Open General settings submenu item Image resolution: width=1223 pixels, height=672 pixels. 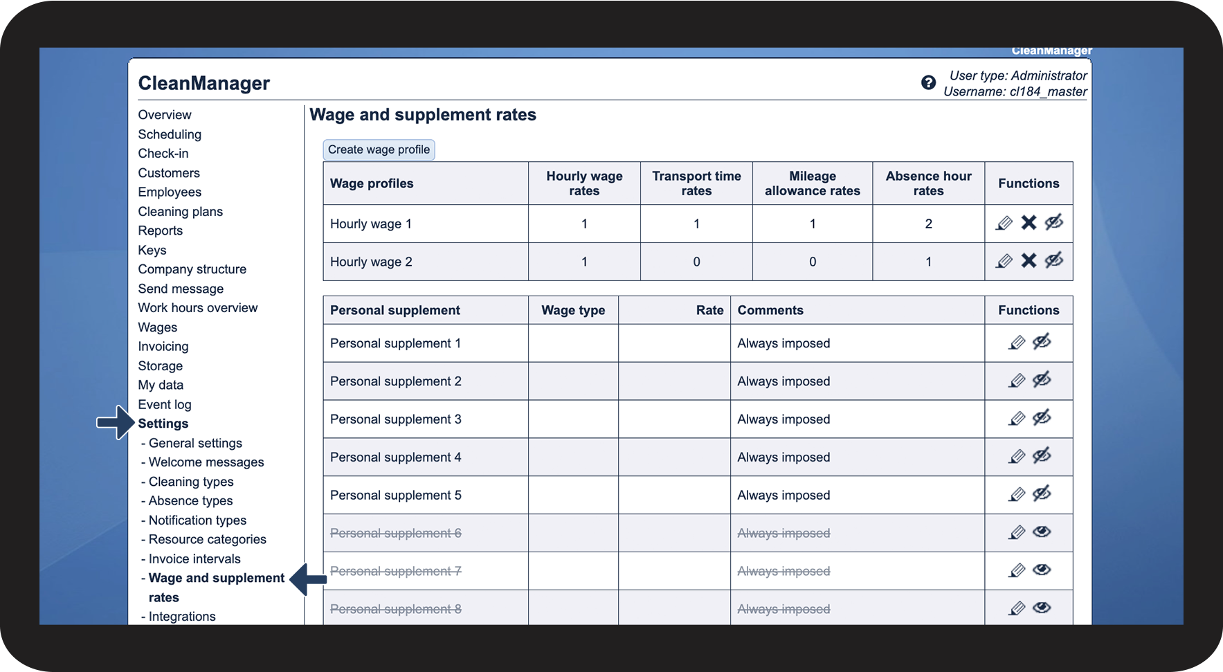pos(195,443)
